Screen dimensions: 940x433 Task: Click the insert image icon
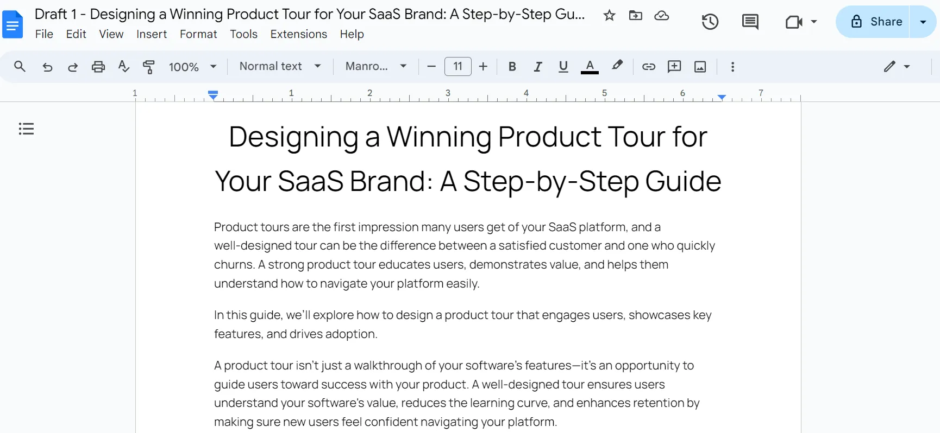pos(700,67)
